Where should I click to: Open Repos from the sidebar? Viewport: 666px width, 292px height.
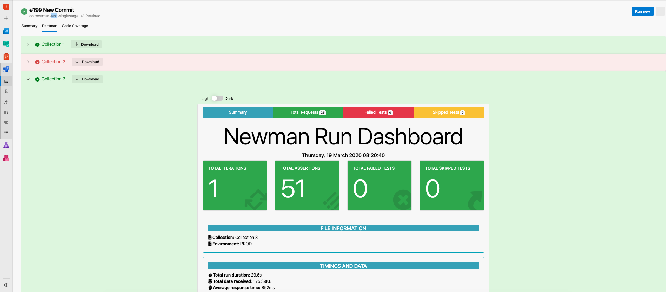(x=6, y=57)
